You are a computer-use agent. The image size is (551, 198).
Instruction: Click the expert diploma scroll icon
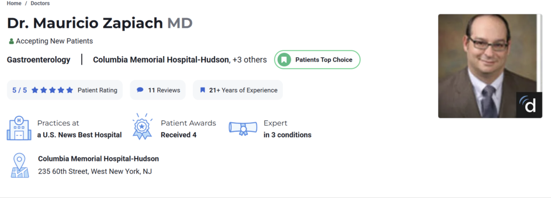click(243, 129)
